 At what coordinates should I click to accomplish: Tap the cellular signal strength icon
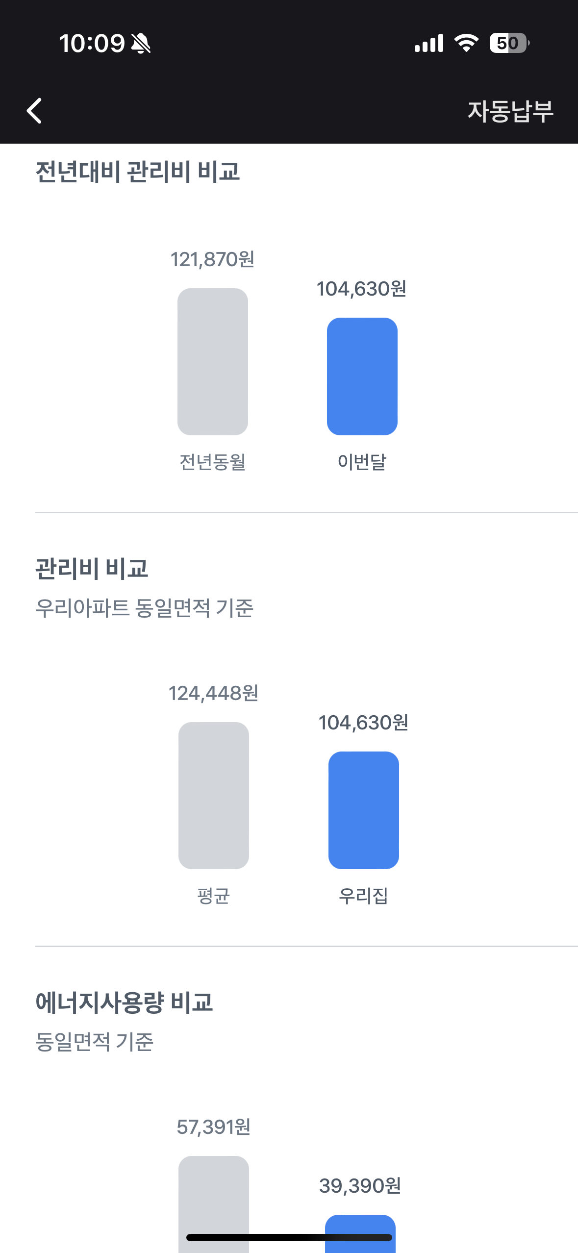point(428,43)
